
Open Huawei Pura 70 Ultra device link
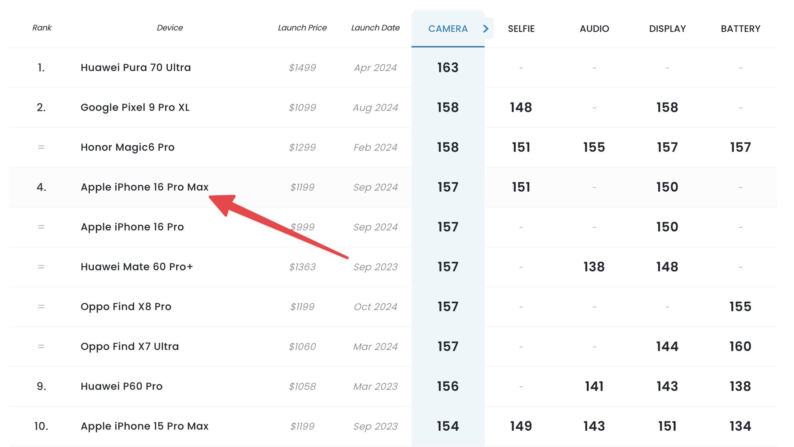point(136,67)
